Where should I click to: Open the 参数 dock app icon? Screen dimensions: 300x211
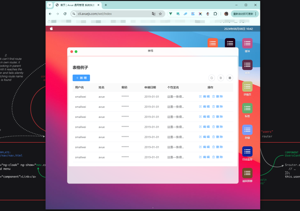pos(247,65)
